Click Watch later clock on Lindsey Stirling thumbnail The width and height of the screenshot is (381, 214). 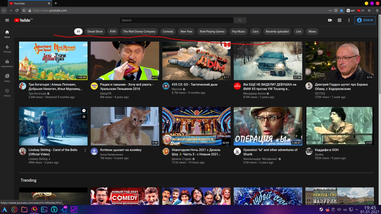tap(84, 111)
